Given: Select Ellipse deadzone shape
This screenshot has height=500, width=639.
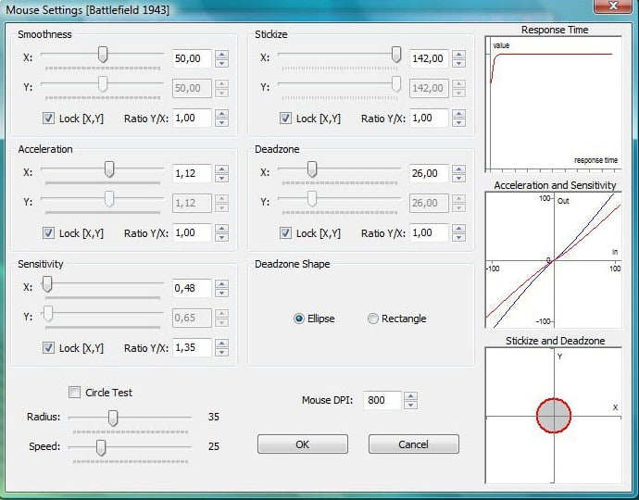Looking at the screenshot, I should [x=299, y=319].
